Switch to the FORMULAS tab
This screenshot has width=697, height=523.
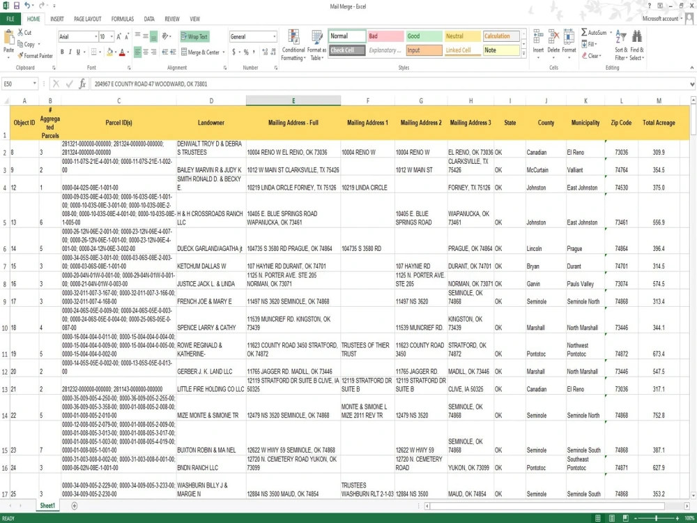click(x=122, y=19)
